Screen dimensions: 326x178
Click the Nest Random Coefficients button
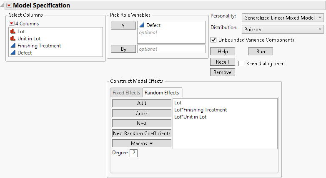click(142, 133)
